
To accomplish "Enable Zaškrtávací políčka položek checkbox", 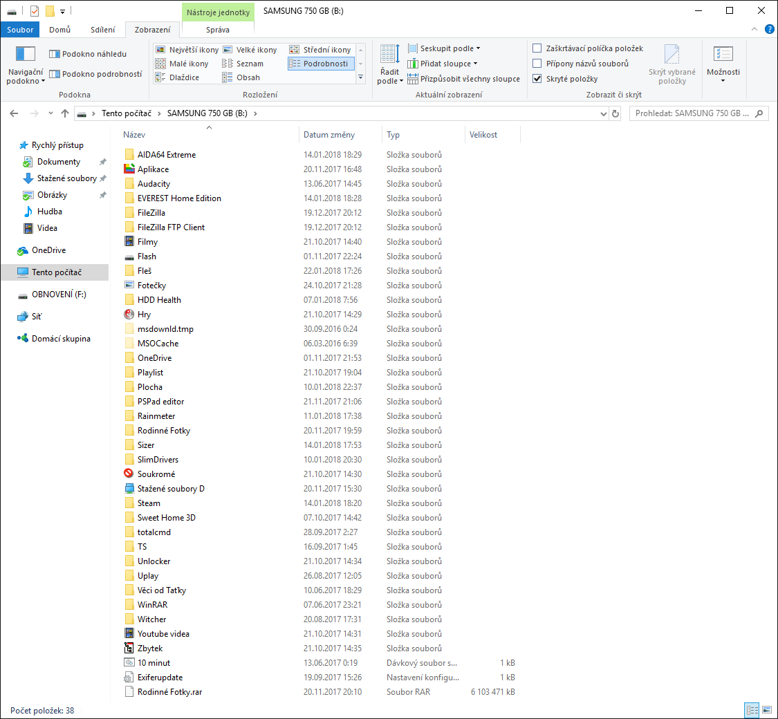I will click(537, 48).
